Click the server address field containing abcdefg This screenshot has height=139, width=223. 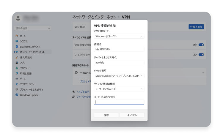point(119,63)
